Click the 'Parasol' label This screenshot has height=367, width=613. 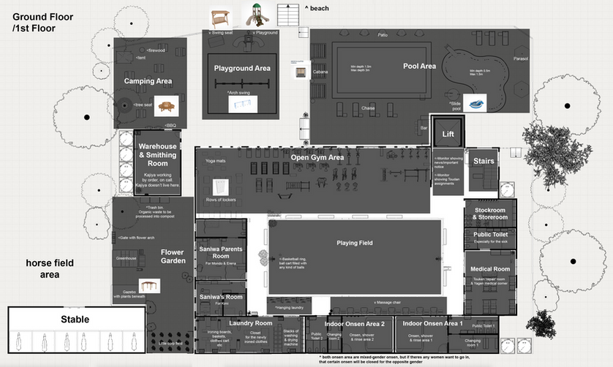[521, 58]
